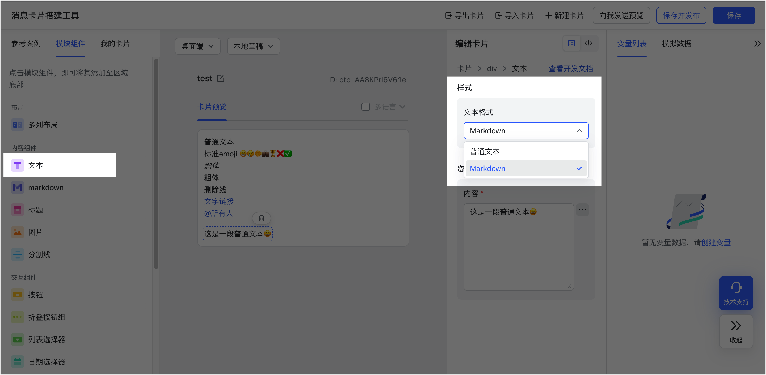Click the edit icon next to test title
The width and height of the screenshot is (766, 375).
(221, 78)
